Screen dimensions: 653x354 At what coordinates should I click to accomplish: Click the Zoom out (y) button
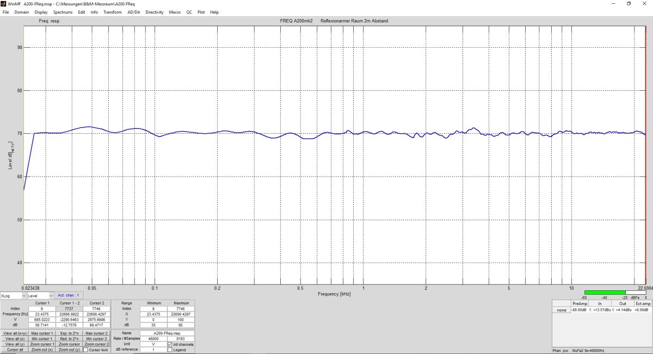[69, 350]
